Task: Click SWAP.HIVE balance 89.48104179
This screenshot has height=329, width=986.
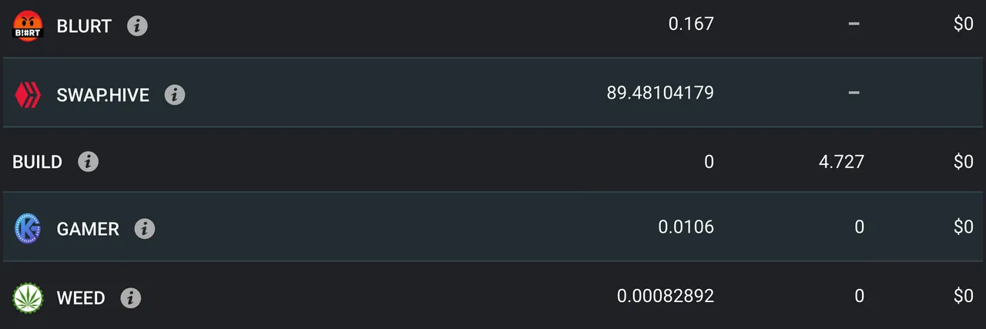Action: pyautogui.click(x=660, y=93)
